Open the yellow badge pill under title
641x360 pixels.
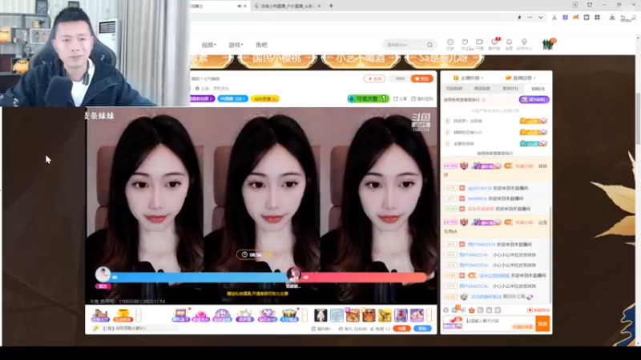(x=264, y=98)
